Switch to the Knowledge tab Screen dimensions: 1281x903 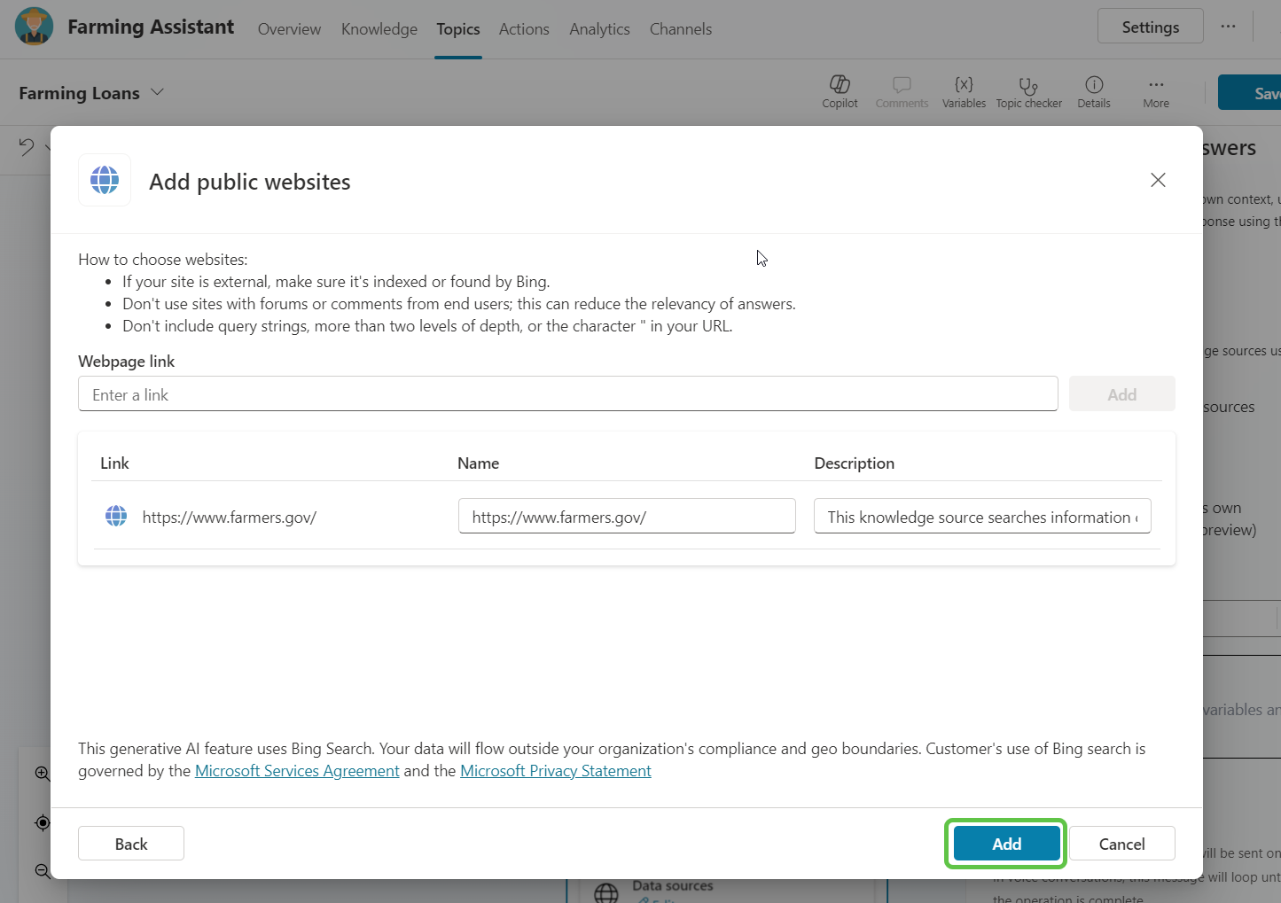click(x=379, y=29)
